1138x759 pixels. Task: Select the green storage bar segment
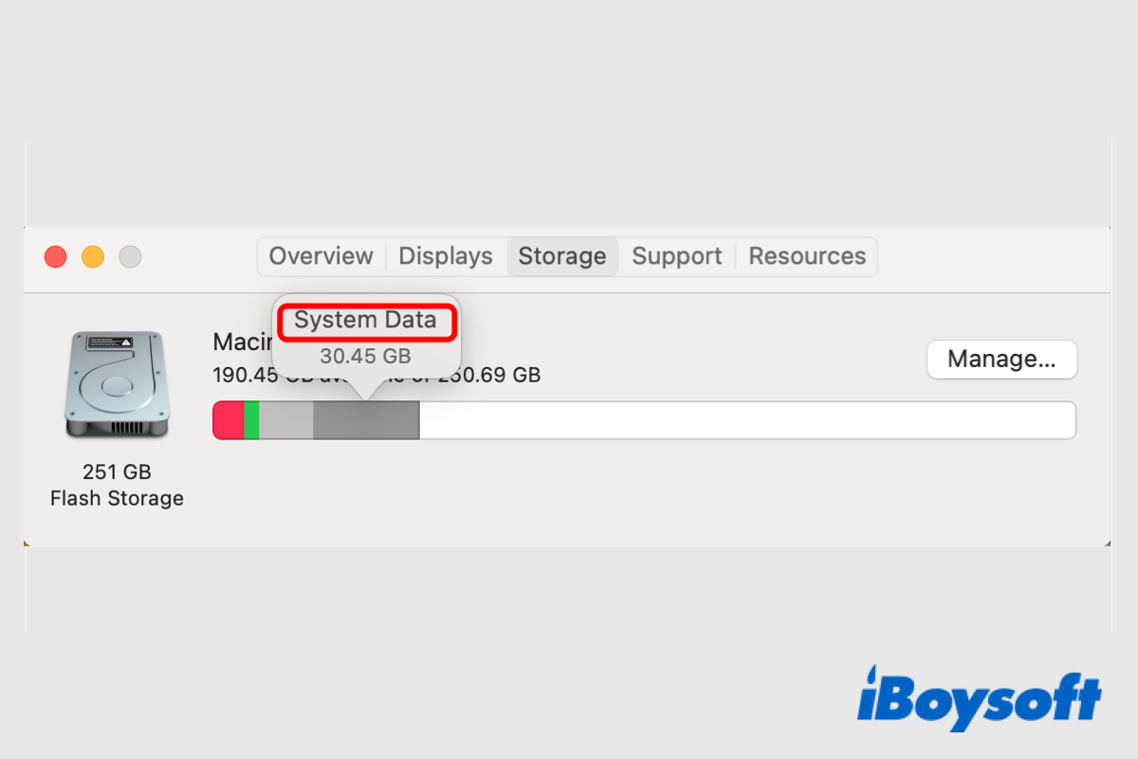click(251, 420)
